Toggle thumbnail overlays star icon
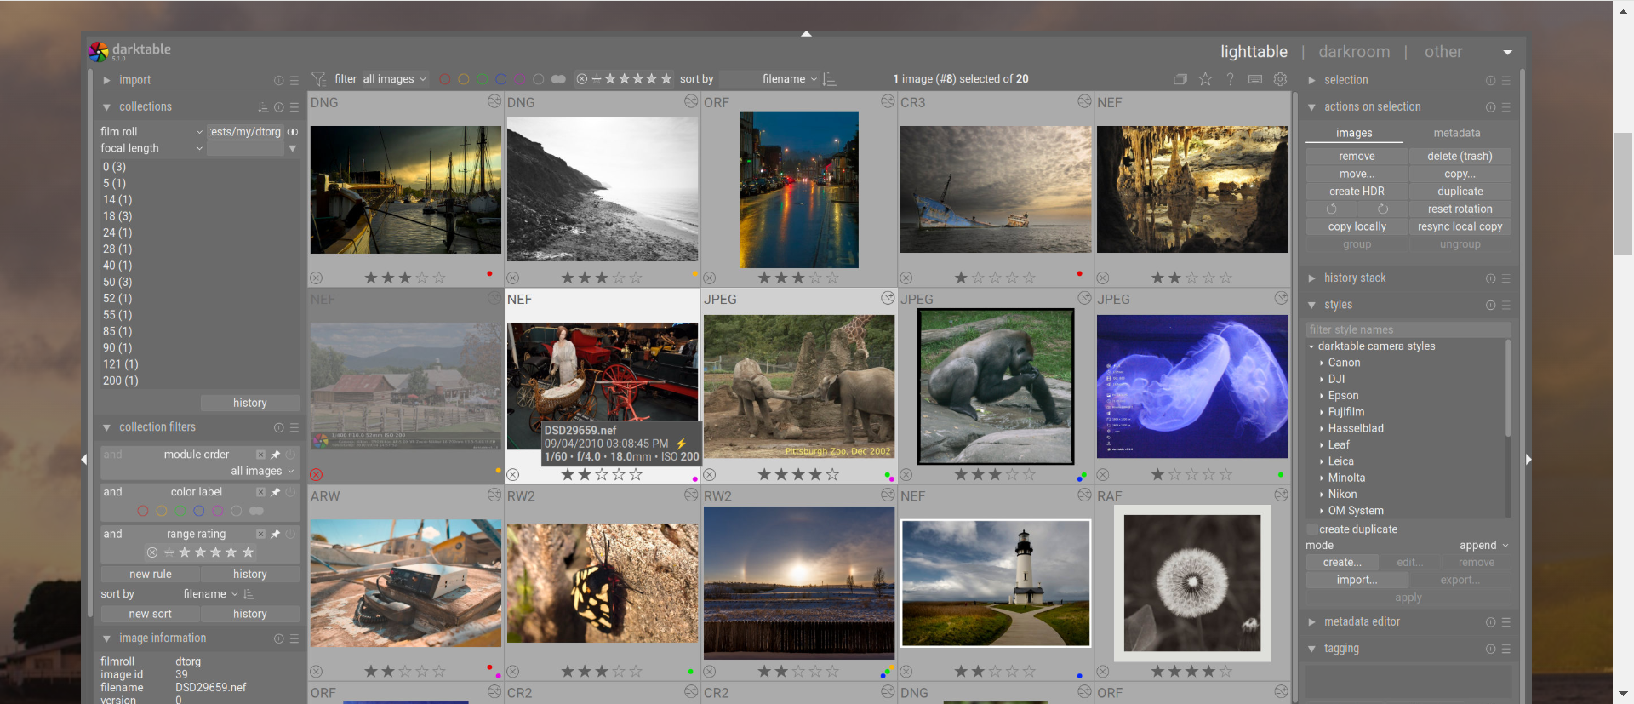 [1205, 79]
